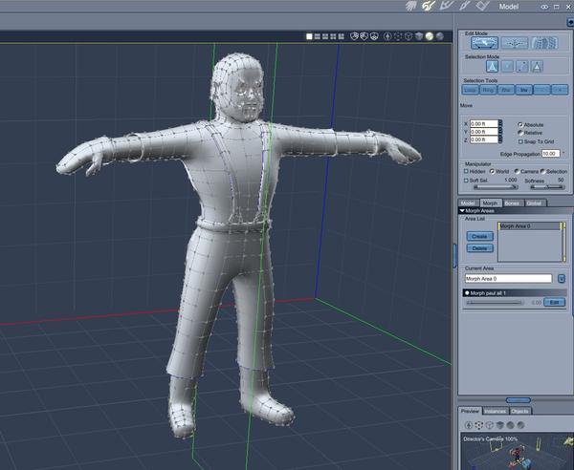Select the second split-view layout icon
574x470 pixels.
pos(318,36)
